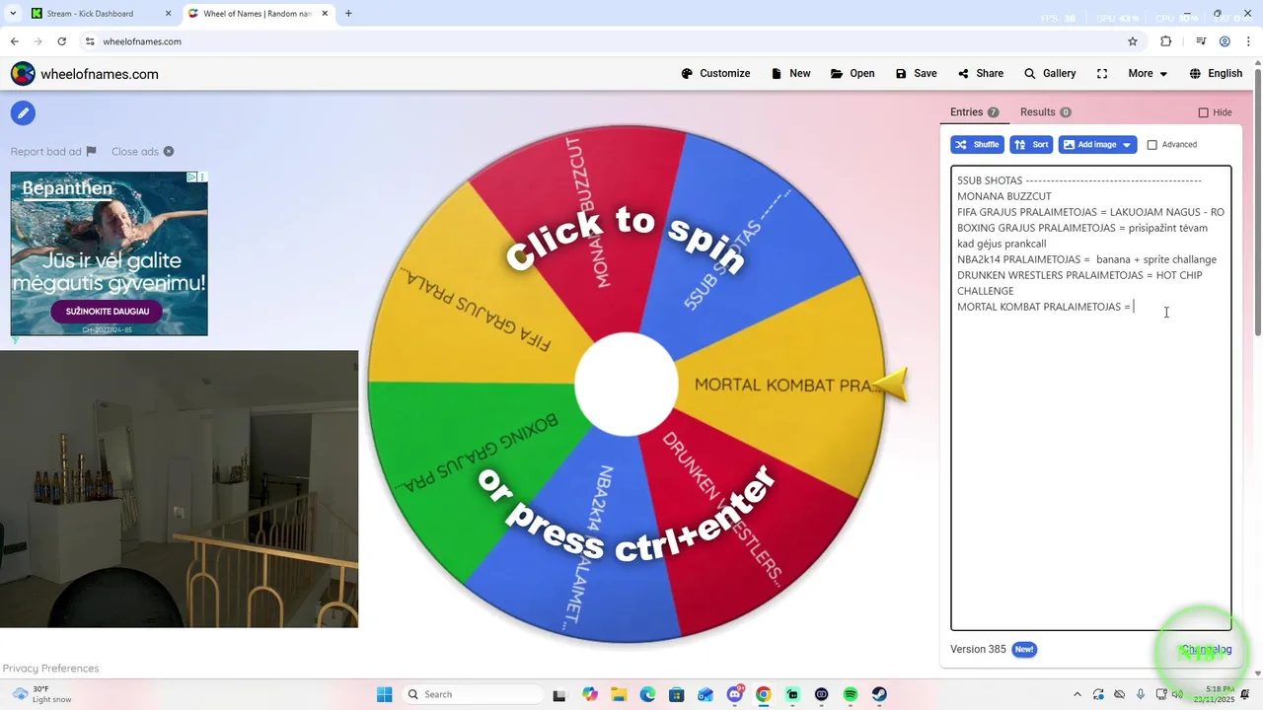Open the clock and date in taskbar
This screenshot has height=710, width=1263.
(x=1214, y=694)
